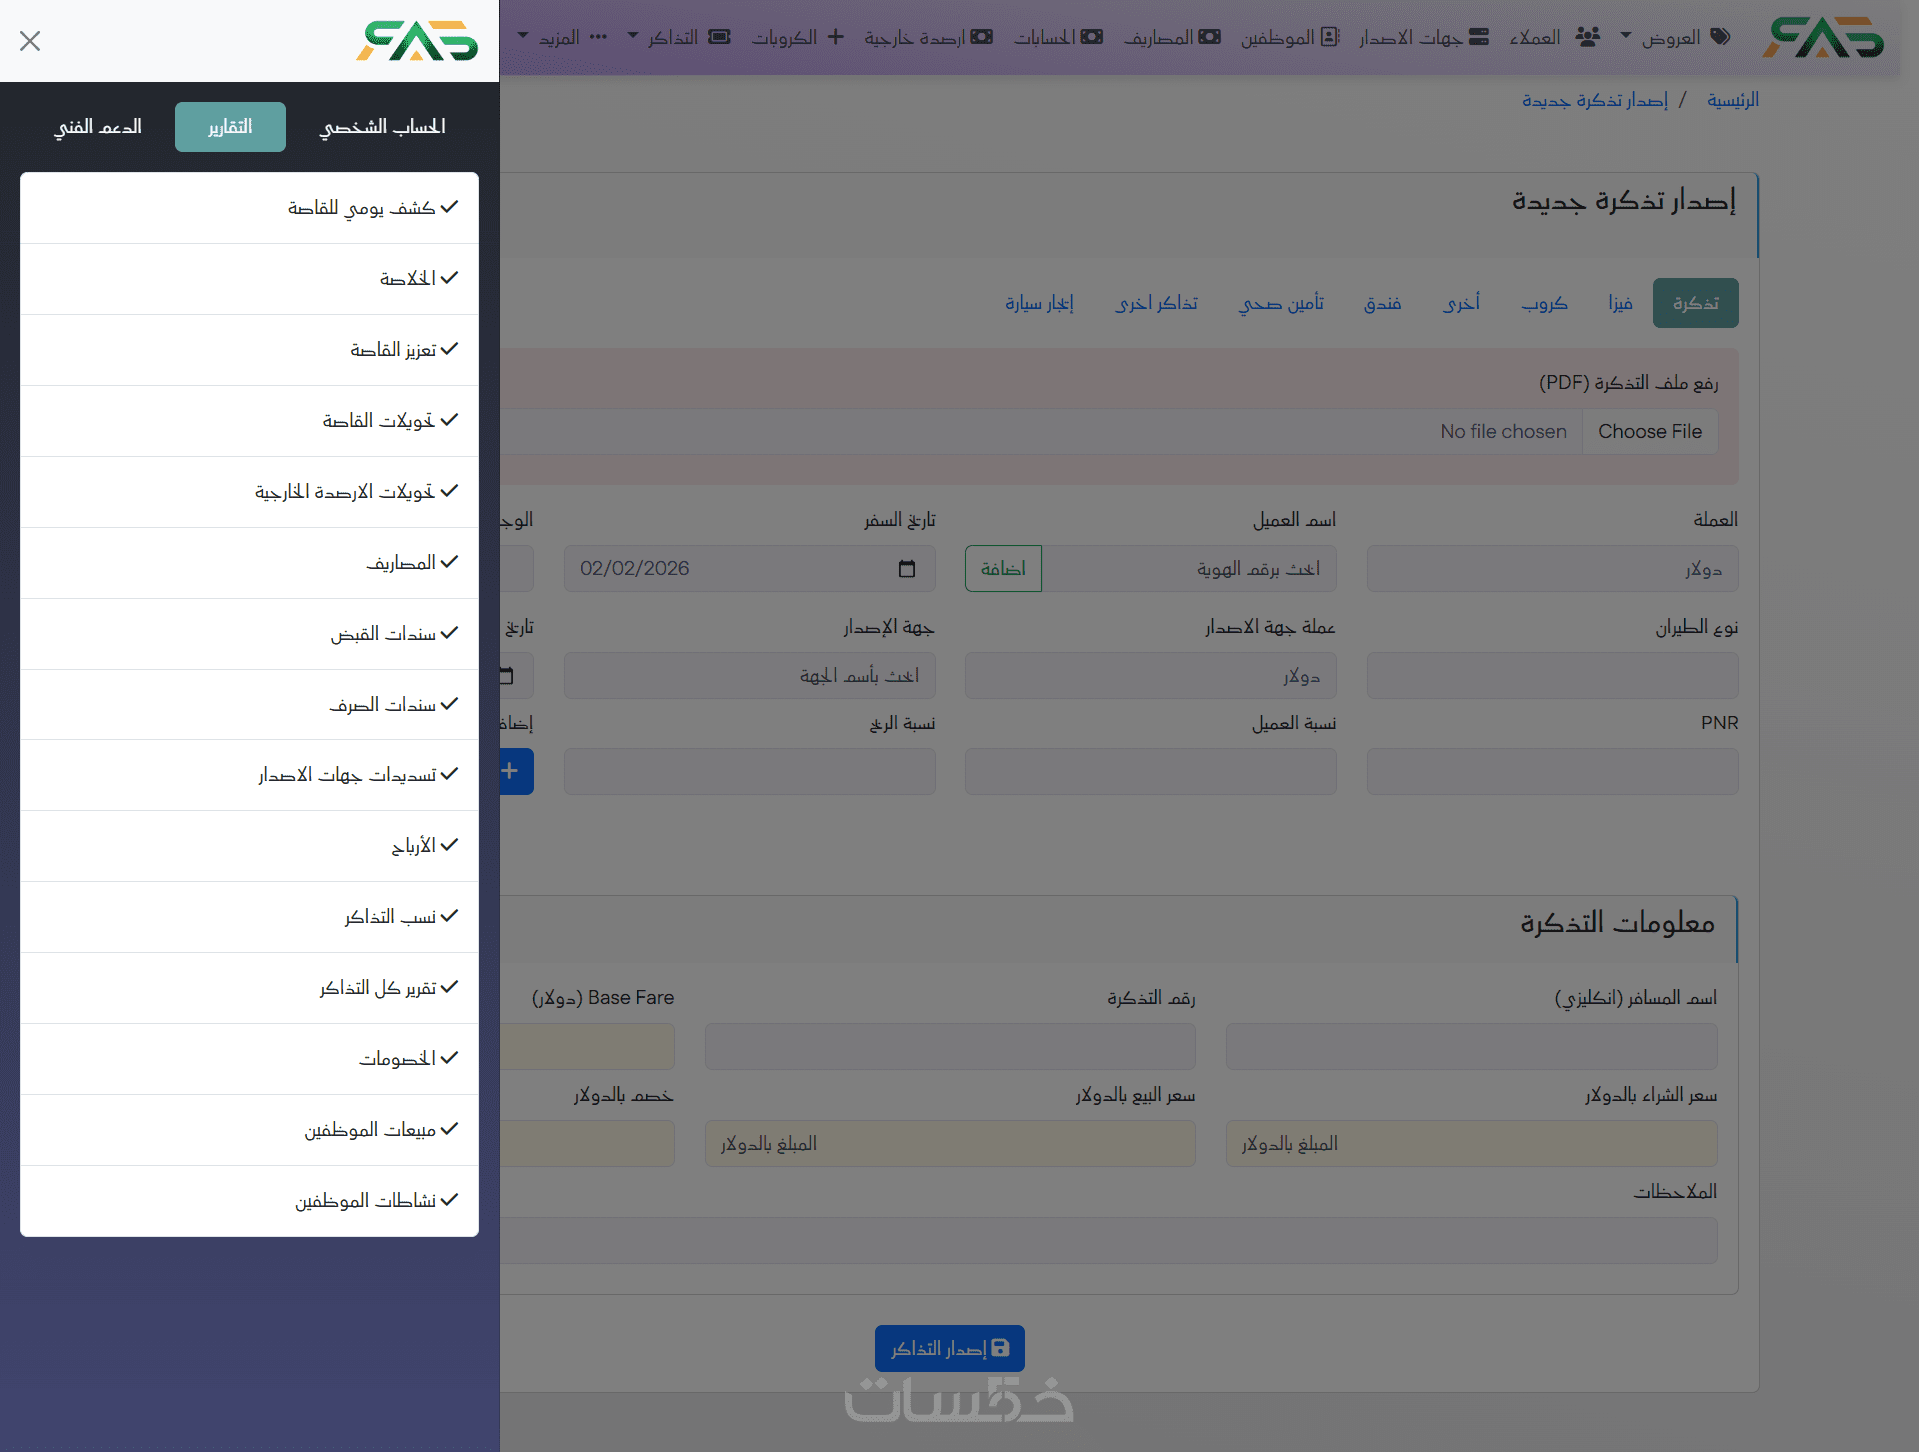Open the العملة currency selector
1919x1452 pixels.
(x=1552, y=569)
